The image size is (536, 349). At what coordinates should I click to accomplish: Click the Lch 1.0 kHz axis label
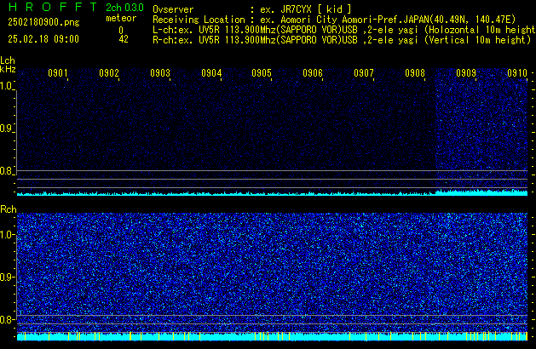coord(7,86)
